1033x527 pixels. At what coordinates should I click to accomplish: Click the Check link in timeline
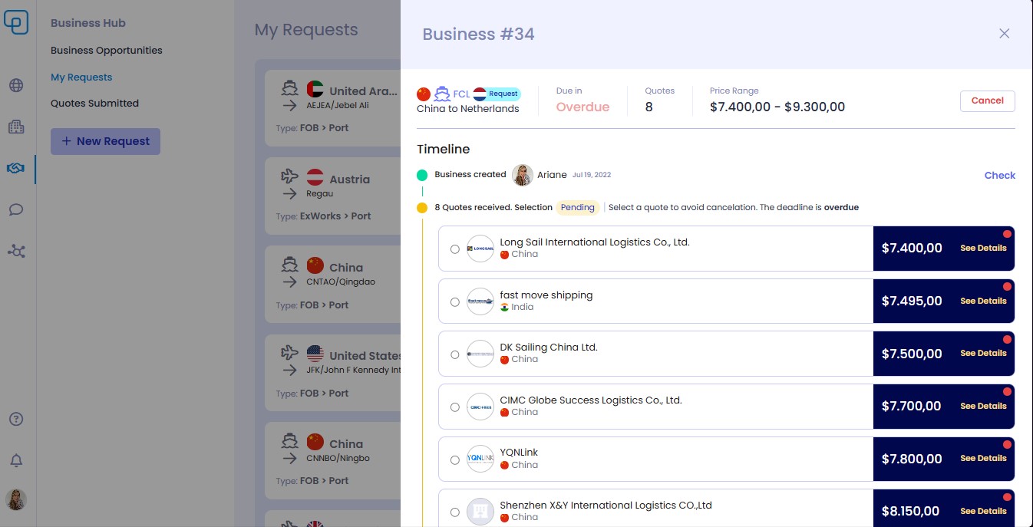999,176
